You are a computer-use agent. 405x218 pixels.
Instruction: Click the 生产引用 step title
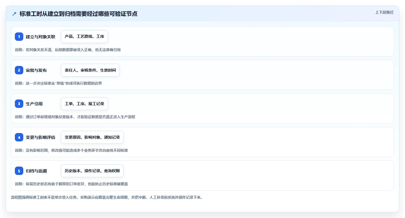pyautogui.click(x=34, y=104)
